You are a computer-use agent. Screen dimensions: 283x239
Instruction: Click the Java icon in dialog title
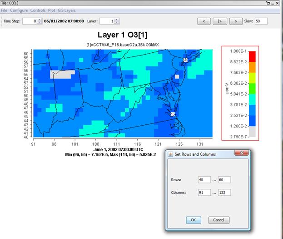170,154
